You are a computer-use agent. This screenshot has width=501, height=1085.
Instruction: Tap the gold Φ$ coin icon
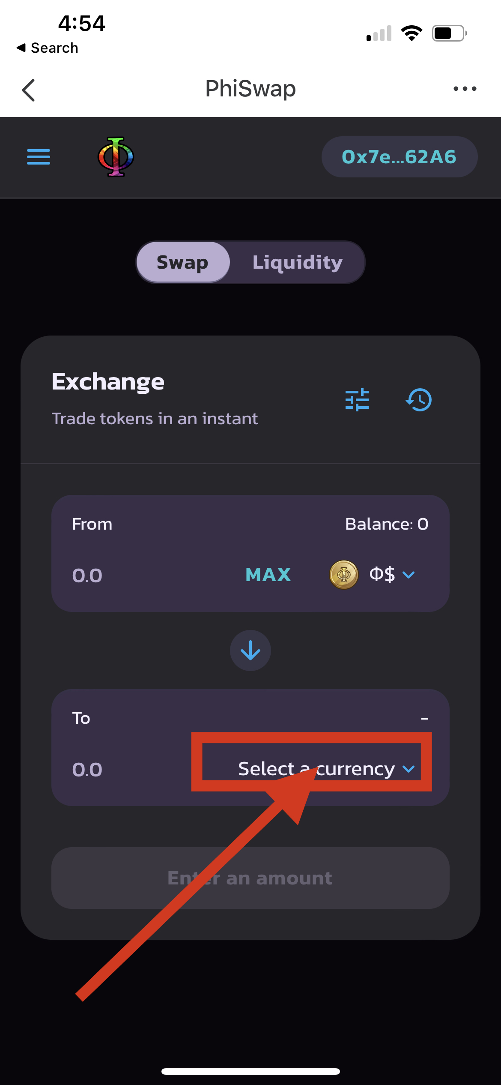coord(343,575)
